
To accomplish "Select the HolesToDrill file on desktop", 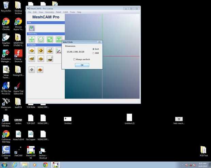I will (x=18, y=135).
